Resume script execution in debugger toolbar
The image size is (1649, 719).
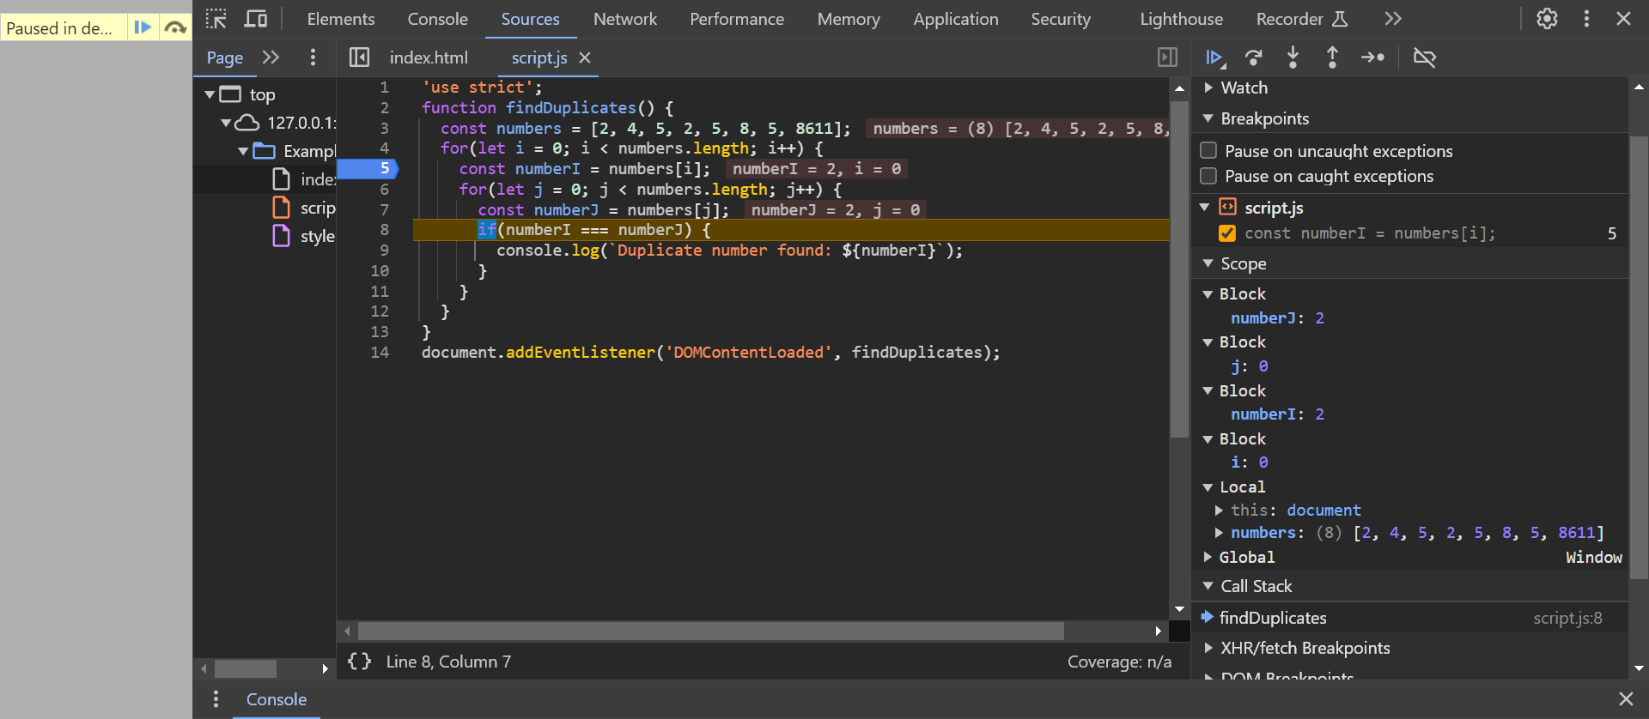pos(1214,57)
